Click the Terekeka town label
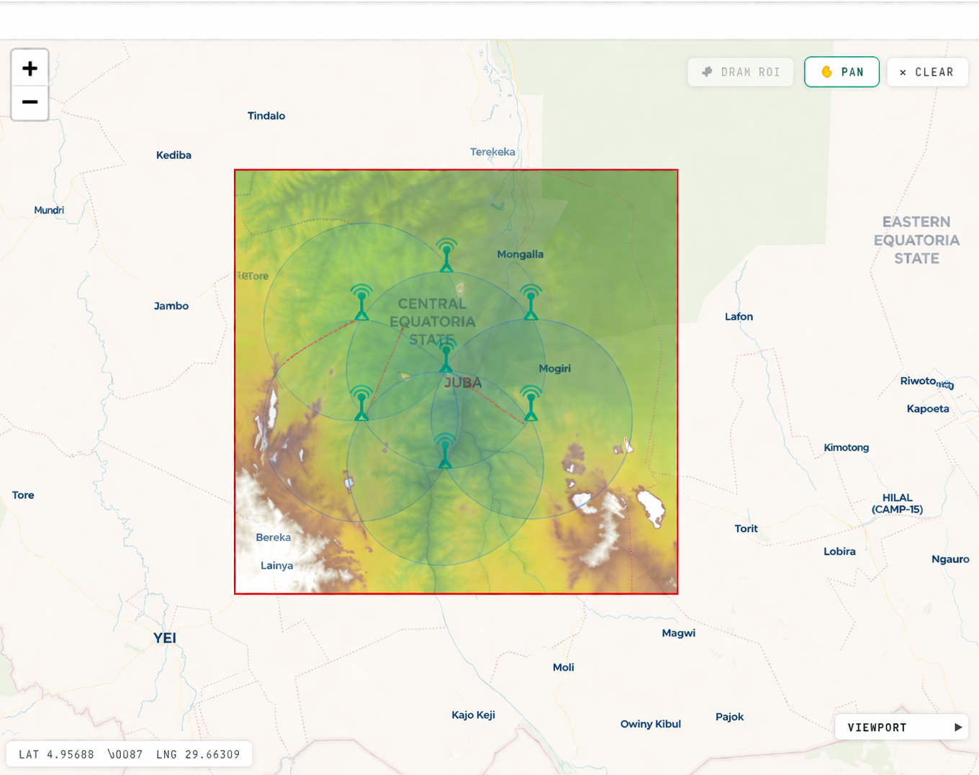Screen dimensions: 979x775 (492, 152)
